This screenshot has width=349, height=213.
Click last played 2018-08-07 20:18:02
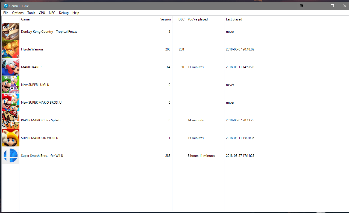240,49
